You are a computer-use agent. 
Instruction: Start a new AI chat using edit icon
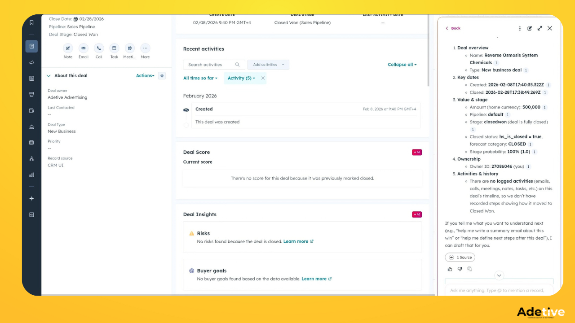(x=530, y=28)
